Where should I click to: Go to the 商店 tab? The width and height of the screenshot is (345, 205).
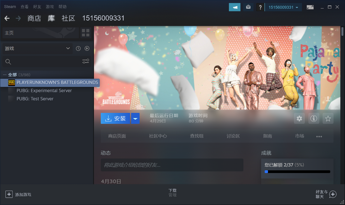tap(34, 18)
